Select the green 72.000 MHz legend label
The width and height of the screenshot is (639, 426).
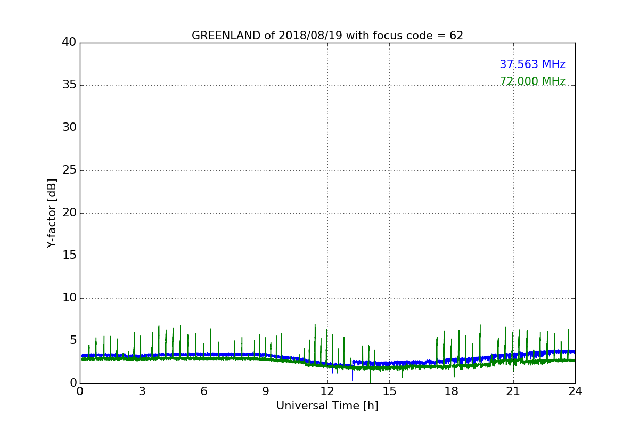[532, 81]
